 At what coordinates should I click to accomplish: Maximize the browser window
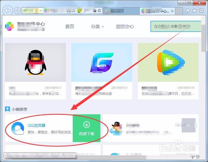pyautogui.click(x=189, y=3)
